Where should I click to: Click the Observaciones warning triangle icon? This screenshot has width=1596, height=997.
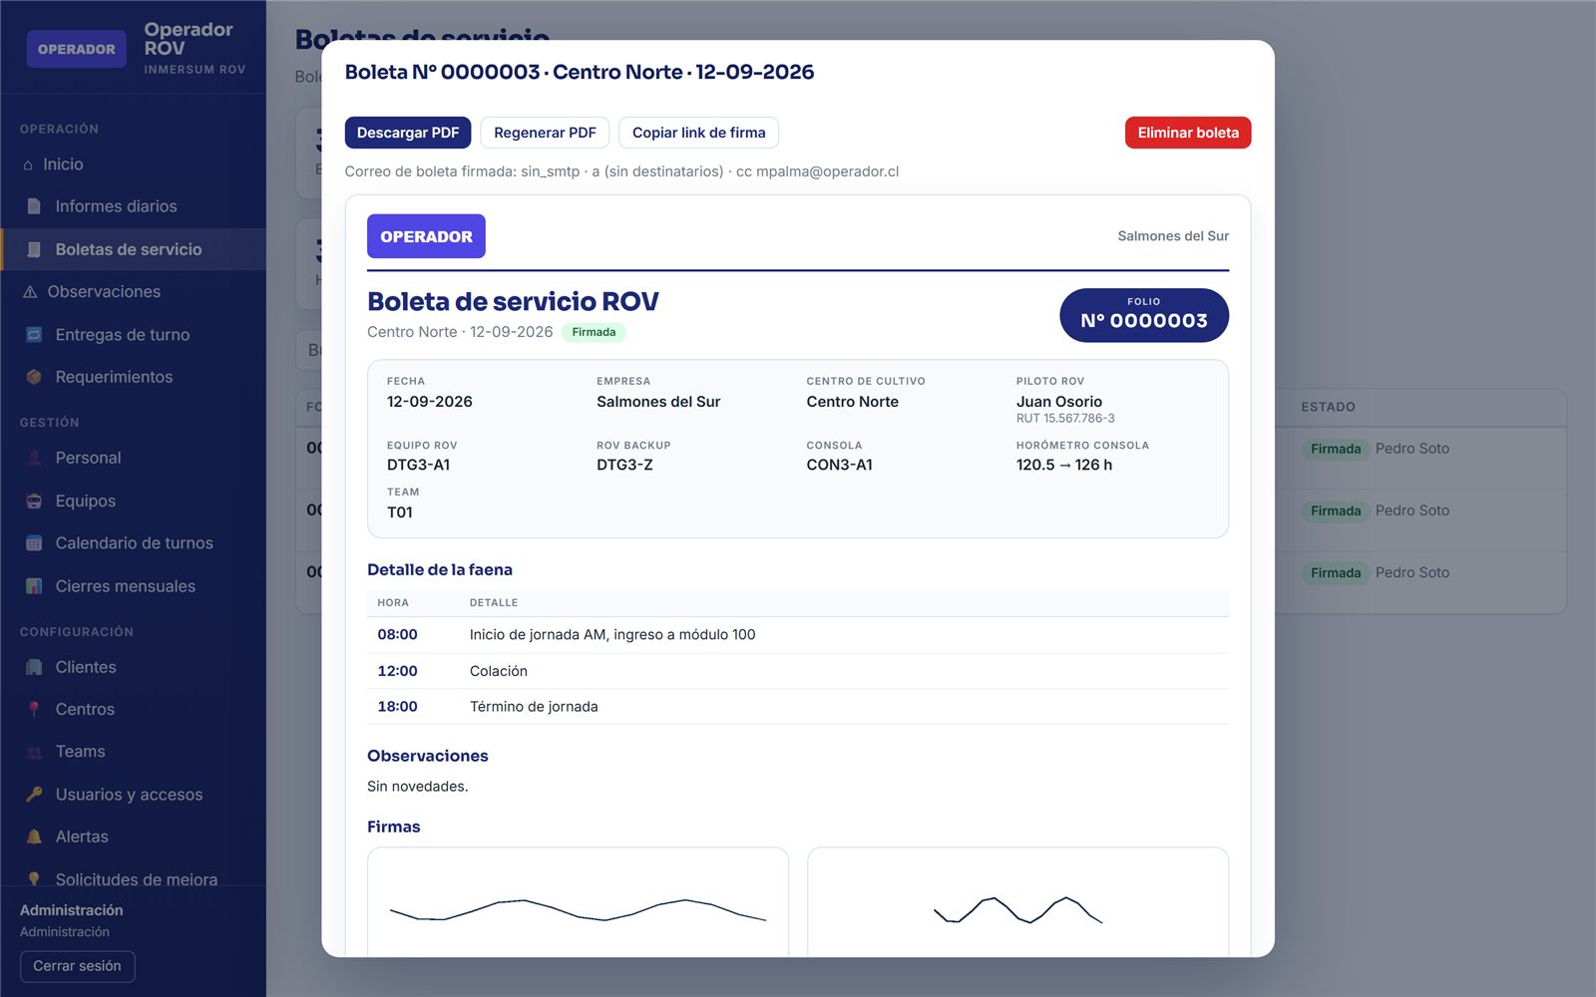click(x=30, y=292)
